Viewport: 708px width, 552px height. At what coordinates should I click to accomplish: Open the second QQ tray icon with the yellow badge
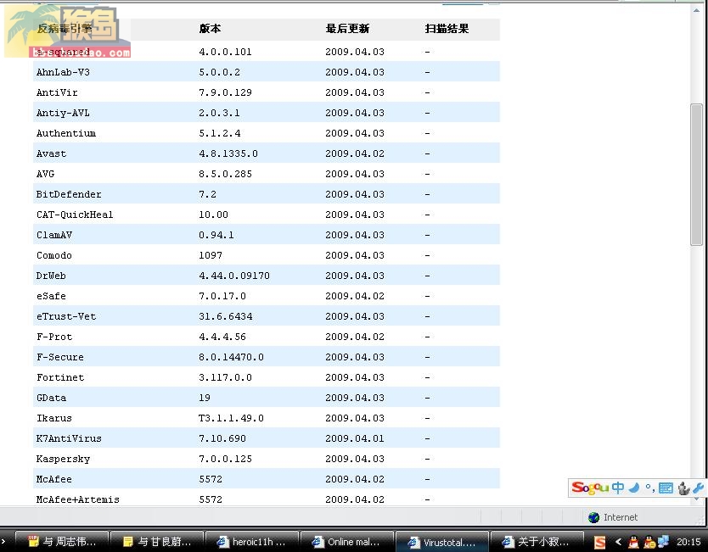[649, 542]
